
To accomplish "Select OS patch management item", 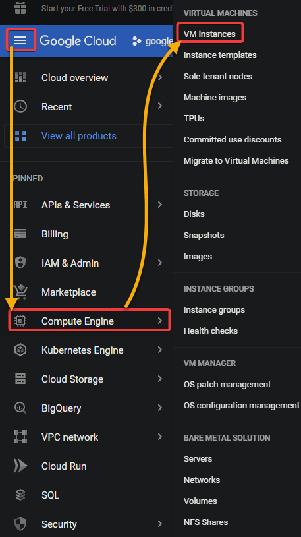I will pos(227,384).
